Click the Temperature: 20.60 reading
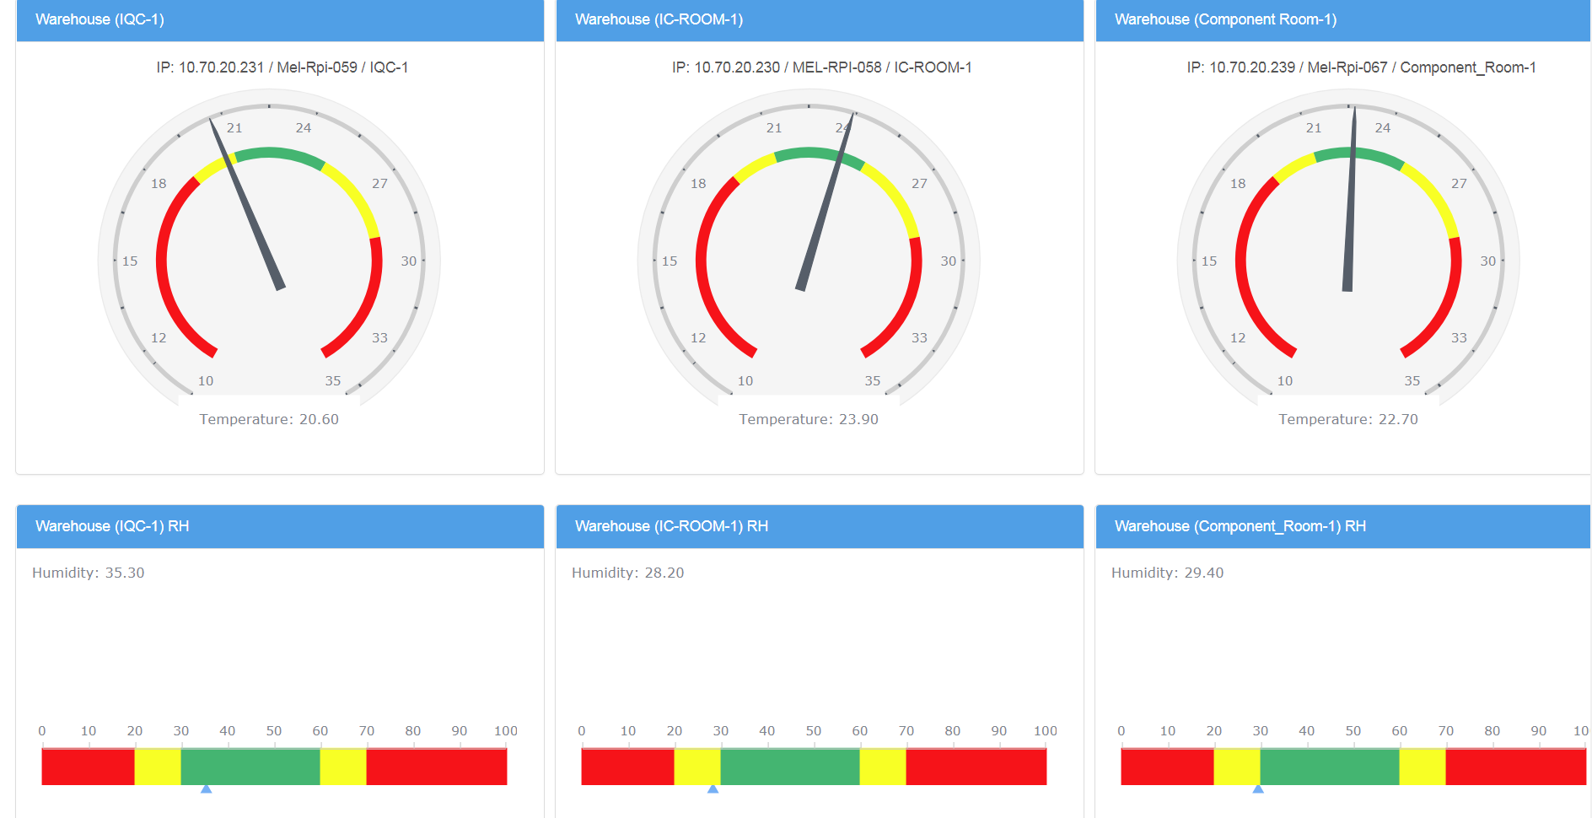 coord(269,419)
